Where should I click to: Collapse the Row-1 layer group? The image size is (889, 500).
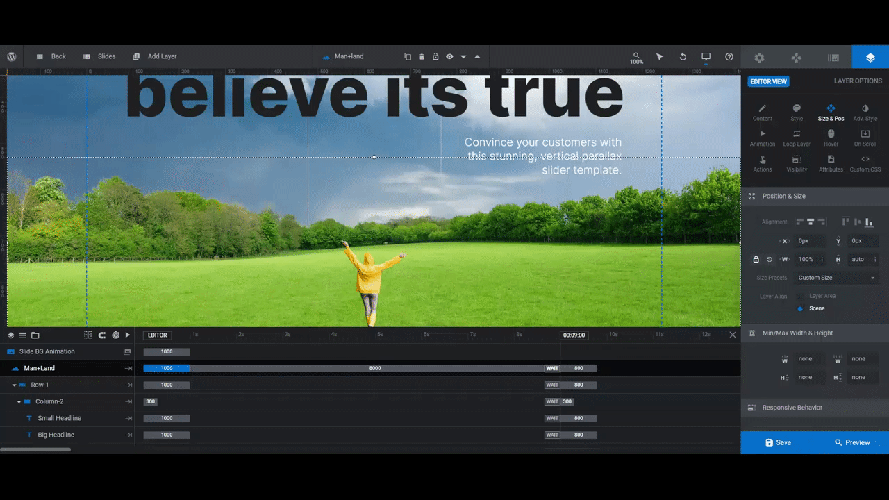coord(14,385)
